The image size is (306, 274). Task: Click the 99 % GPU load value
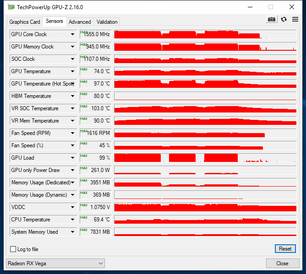pos(95,158)
